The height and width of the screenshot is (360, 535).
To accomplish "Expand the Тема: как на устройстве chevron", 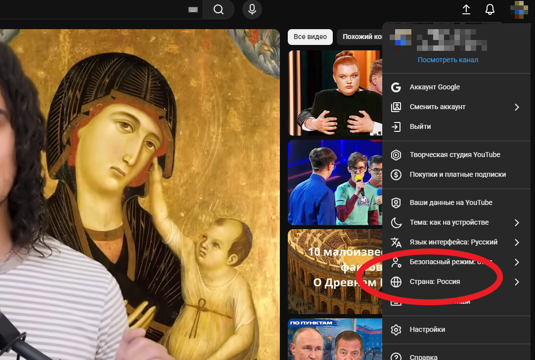I will [x=517, y=223].
